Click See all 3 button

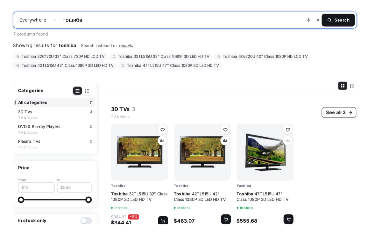coord(339,112)
